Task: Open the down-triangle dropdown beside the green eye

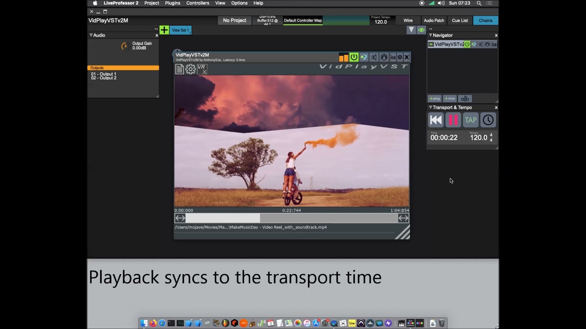Action: coord(411,30)
